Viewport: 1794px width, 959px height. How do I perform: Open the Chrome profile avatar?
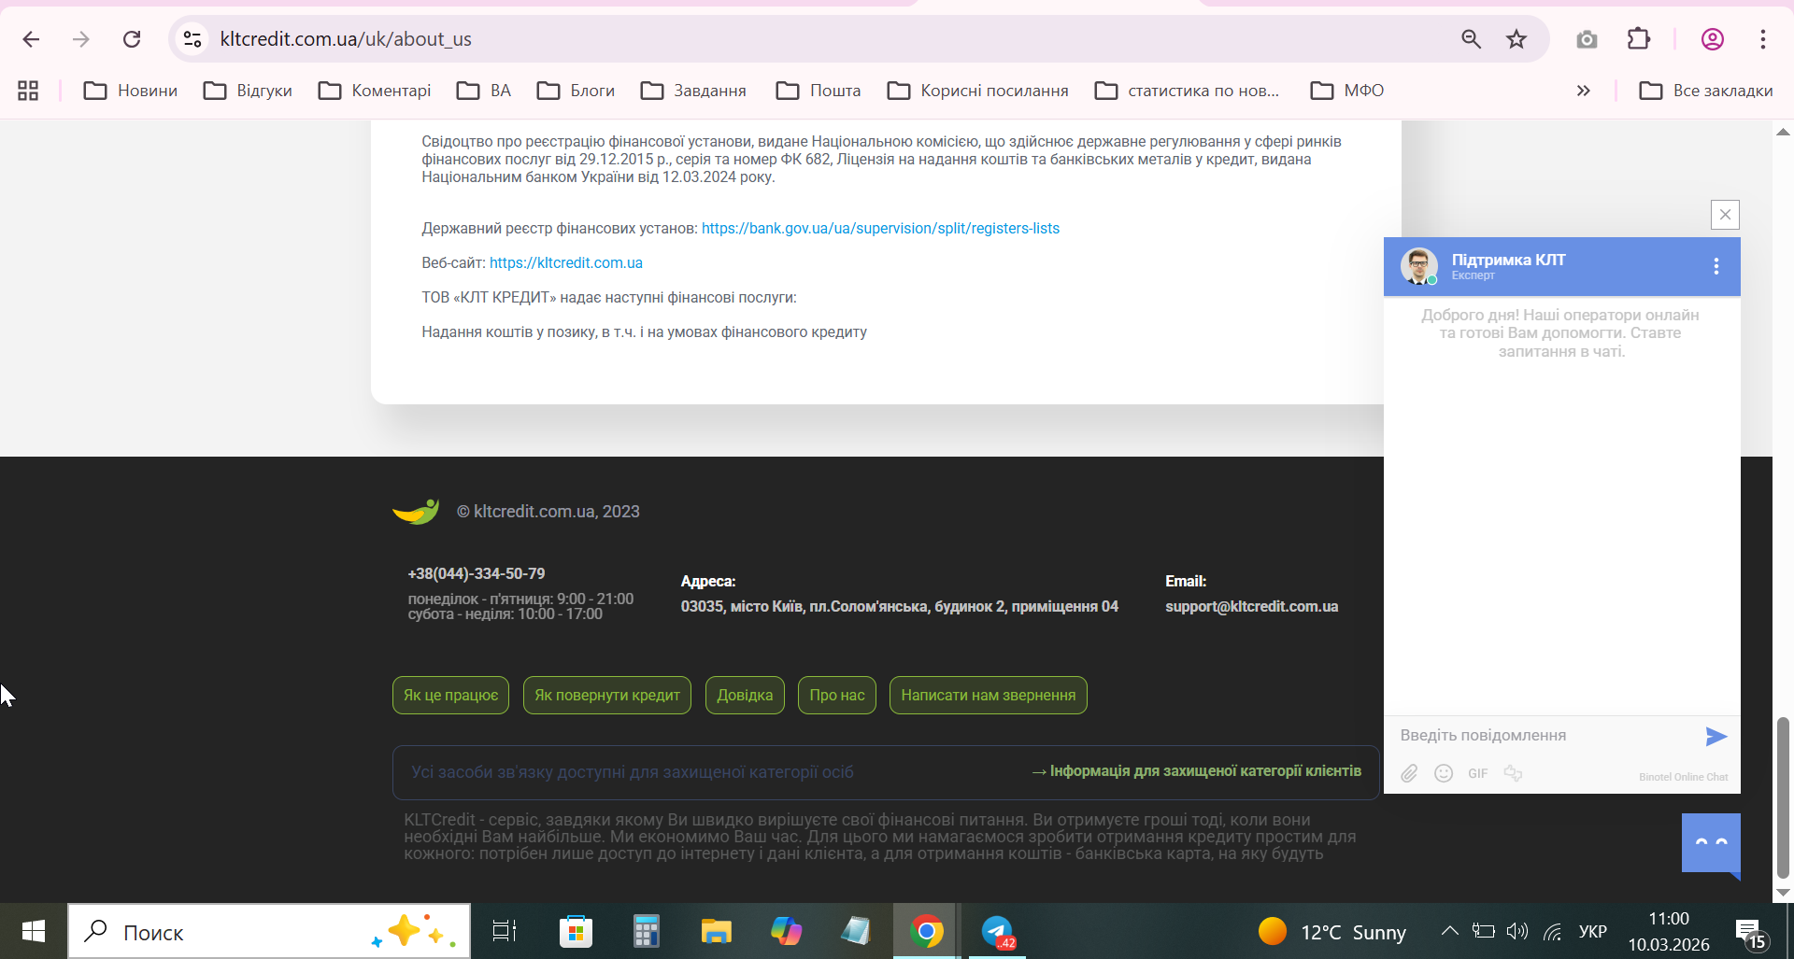(x=1713, y=39)
